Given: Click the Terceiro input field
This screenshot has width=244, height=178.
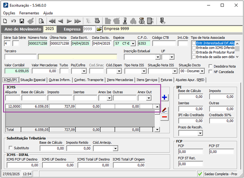Looking at the screenshot, I should point(20,57).
